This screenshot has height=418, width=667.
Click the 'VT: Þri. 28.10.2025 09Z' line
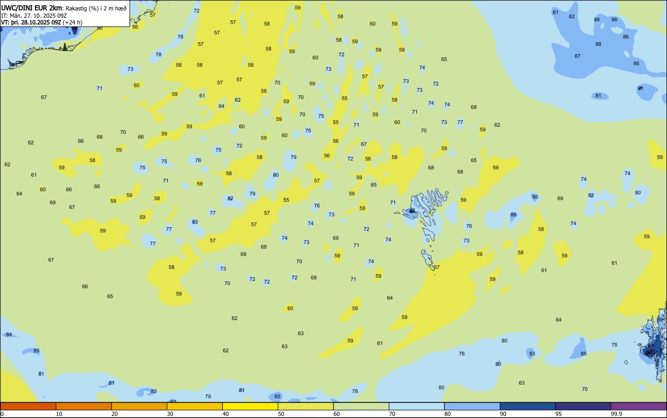point(31,22)
